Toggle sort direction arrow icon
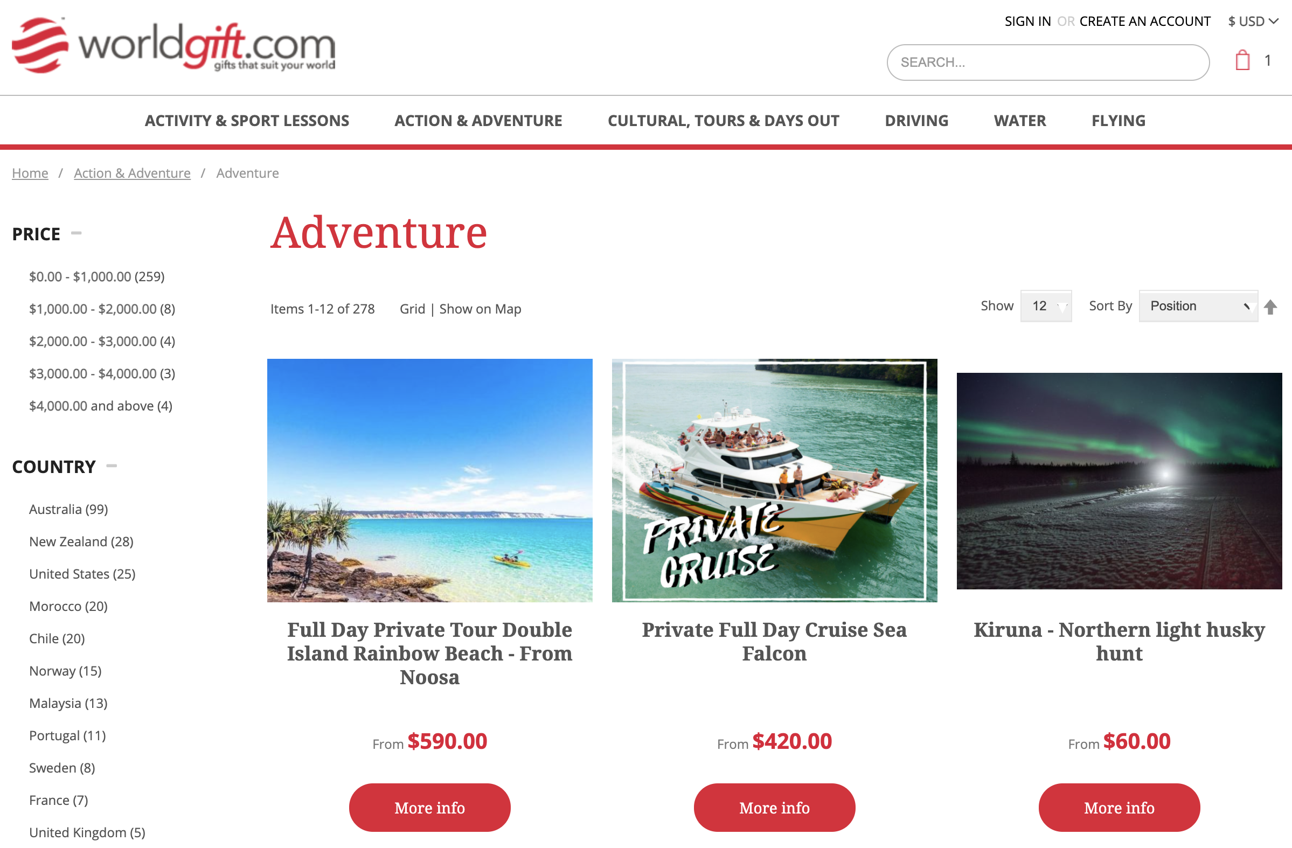 pos(1270,307)
